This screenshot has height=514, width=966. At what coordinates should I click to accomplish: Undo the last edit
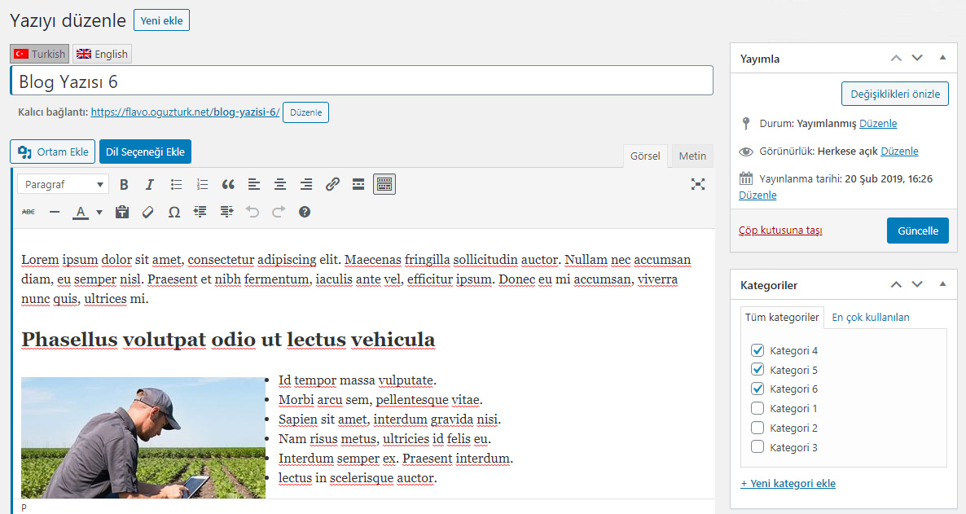pos(252,212)
